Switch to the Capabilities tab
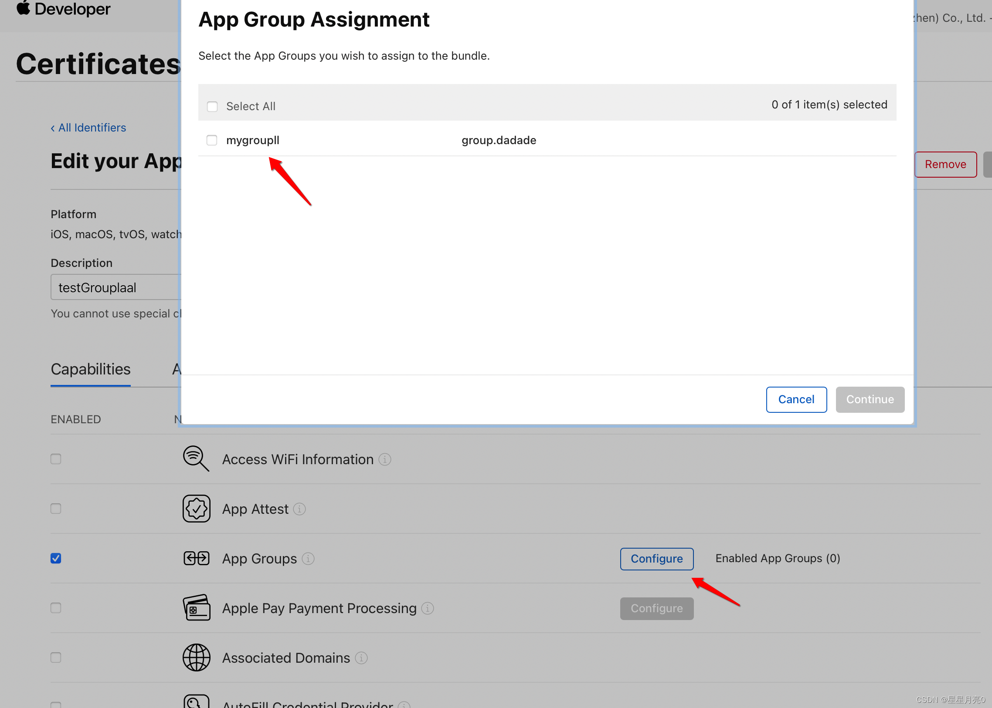Screen dimensions: 992x708 click(90, 369)
